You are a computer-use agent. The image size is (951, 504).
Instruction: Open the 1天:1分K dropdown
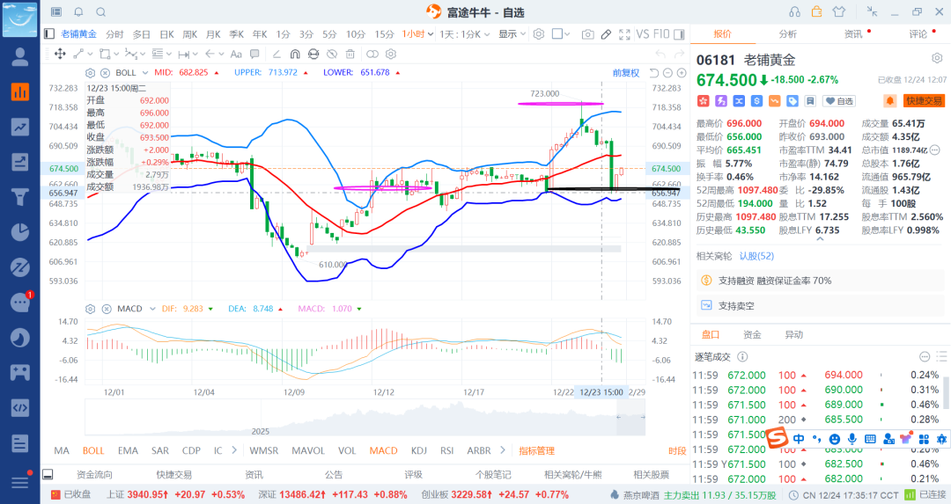pyautogui.click(x=464, y=34)
